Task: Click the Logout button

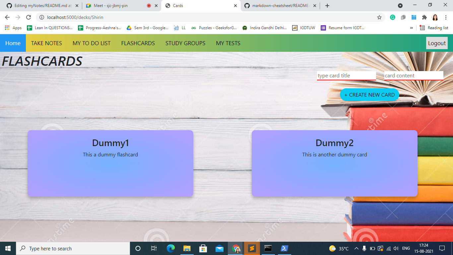Action: [x=437, y=43]
